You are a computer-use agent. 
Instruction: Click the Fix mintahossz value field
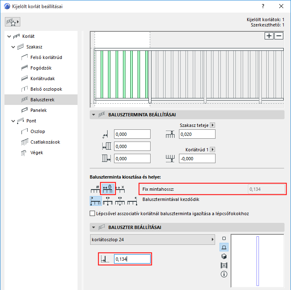pos(266,189)
